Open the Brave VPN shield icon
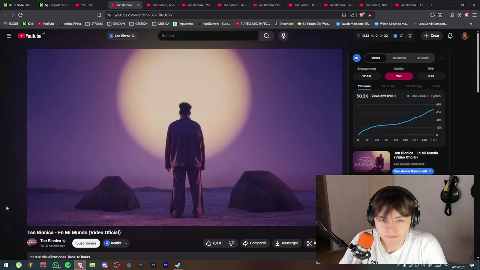 (x=459, y=15)
